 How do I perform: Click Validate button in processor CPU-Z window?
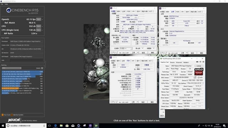point(143,53)
